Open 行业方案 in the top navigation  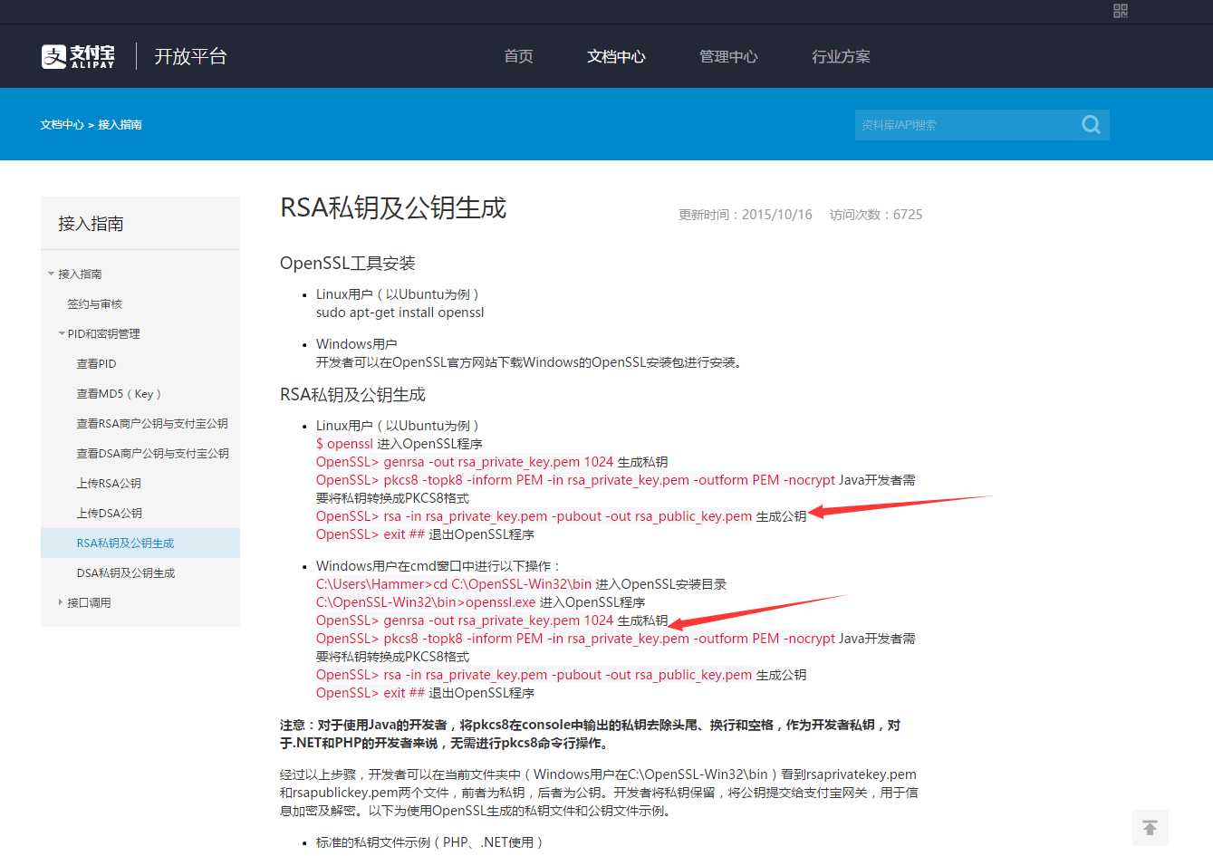[x=841, y=56]
